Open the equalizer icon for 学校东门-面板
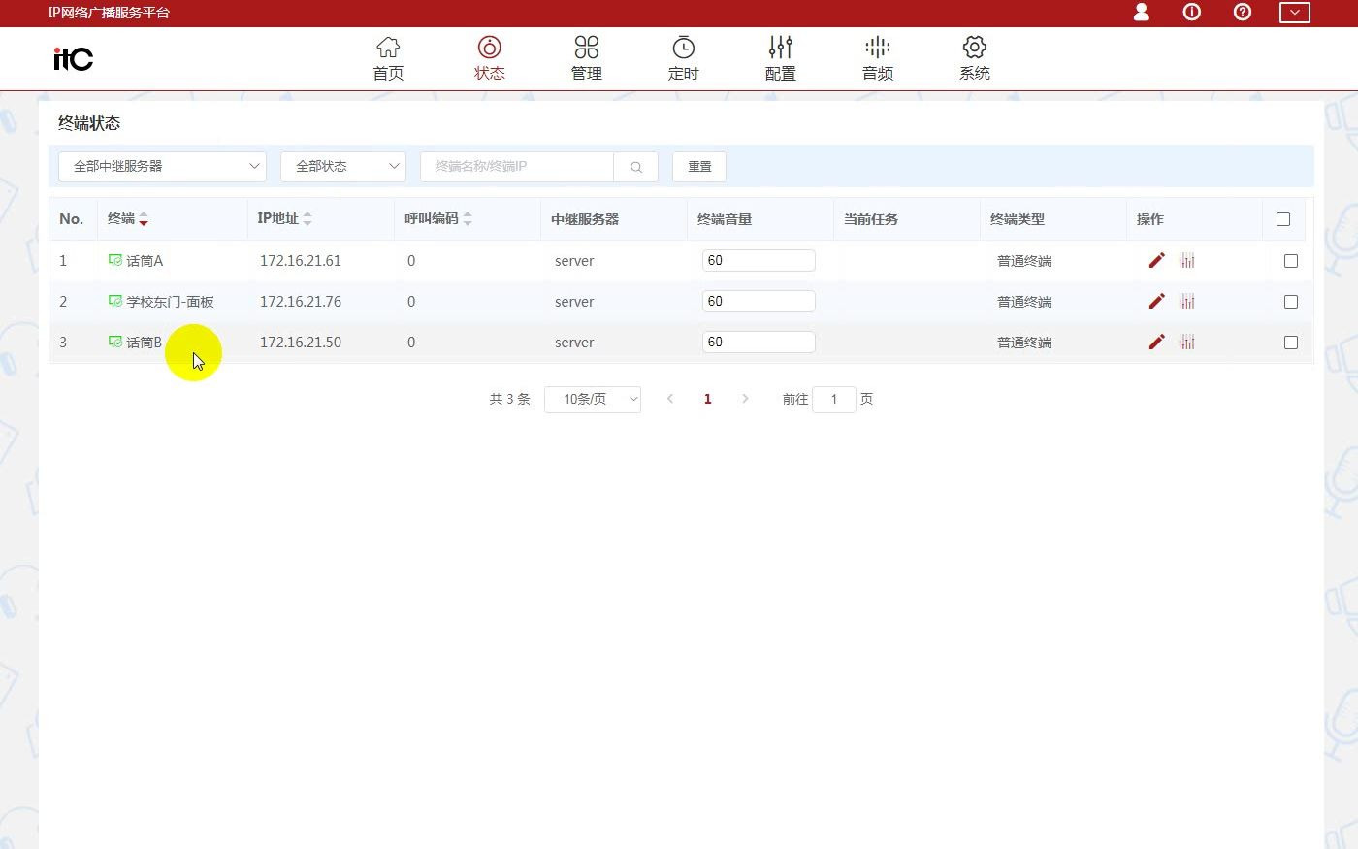This screenshot has height=849, width=1358. click(1186, 301)
